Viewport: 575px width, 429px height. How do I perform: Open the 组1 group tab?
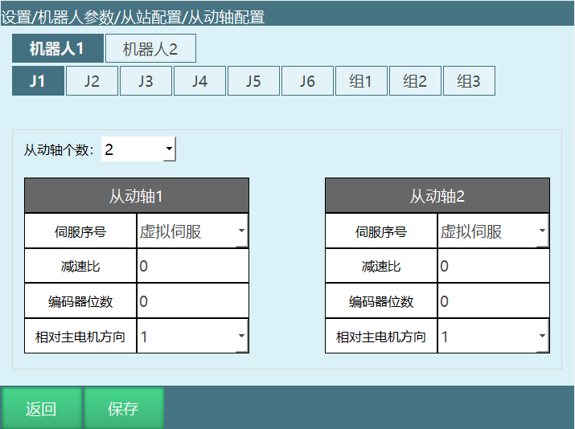(x=361, y=81)
